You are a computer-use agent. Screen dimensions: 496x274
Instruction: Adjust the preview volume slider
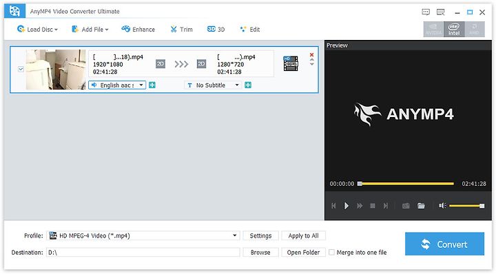466,206
